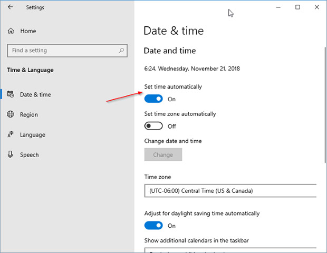Click the Set time zone automatically label
327x253 pixels.
click(180, 114)
